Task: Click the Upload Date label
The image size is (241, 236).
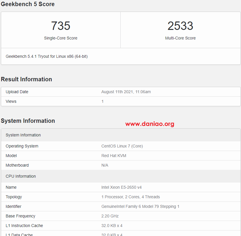Action: point(17,92)
